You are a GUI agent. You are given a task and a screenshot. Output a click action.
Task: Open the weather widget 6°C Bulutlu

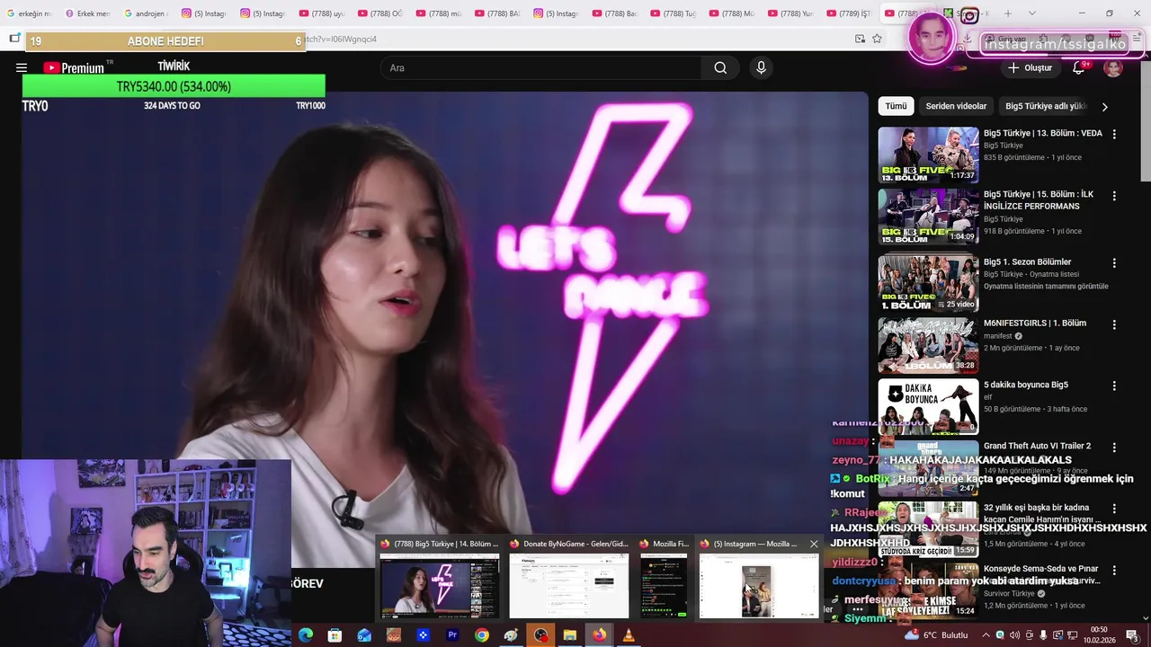click(936, 635)
